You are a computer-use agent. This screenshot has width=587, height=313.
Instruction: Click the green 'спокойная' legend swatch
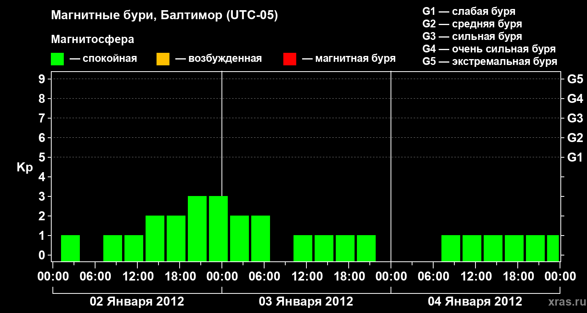(58, 59)
